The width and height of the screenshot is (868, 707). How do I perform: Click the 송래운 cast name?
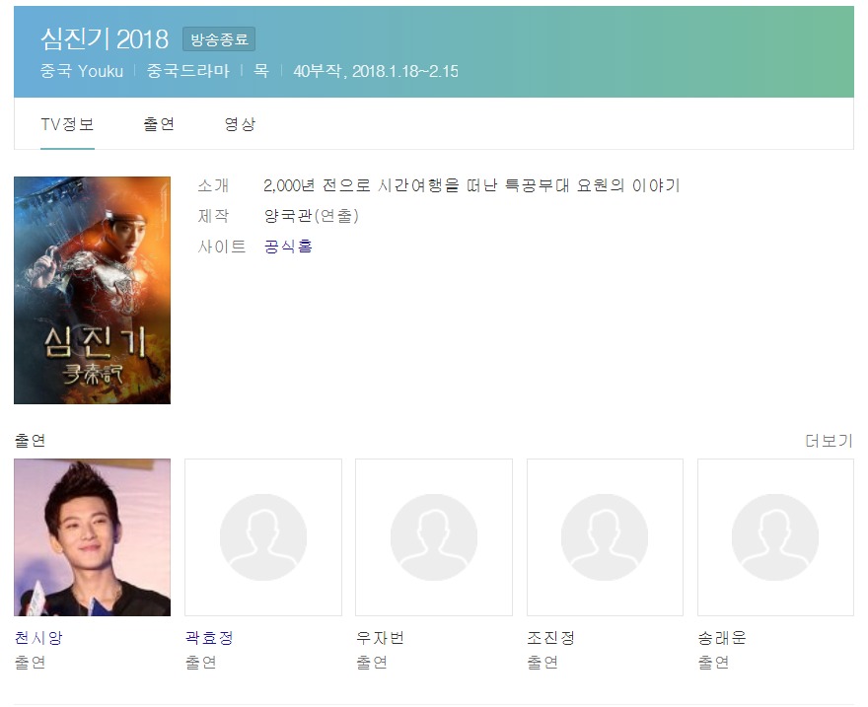[722, 638]
